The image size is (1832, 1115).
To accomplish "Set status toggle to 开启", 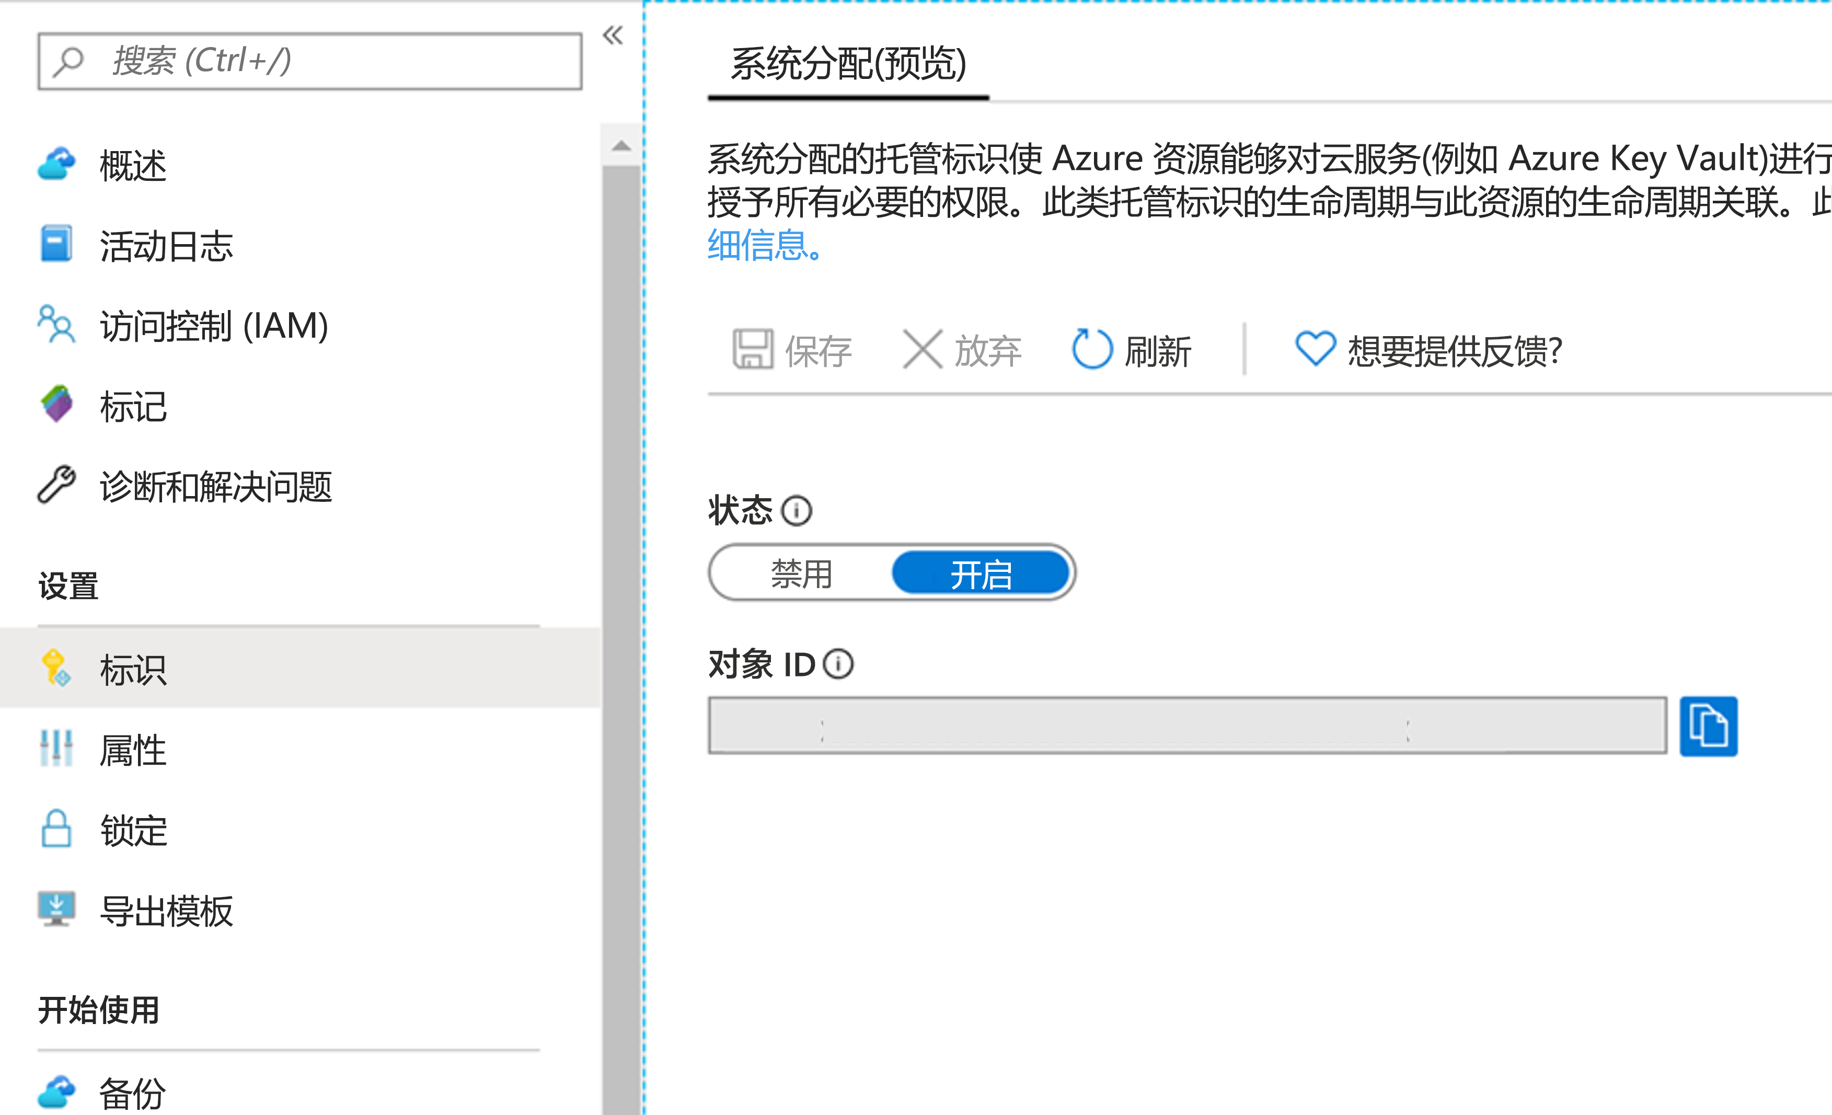I will coord(981,573).
